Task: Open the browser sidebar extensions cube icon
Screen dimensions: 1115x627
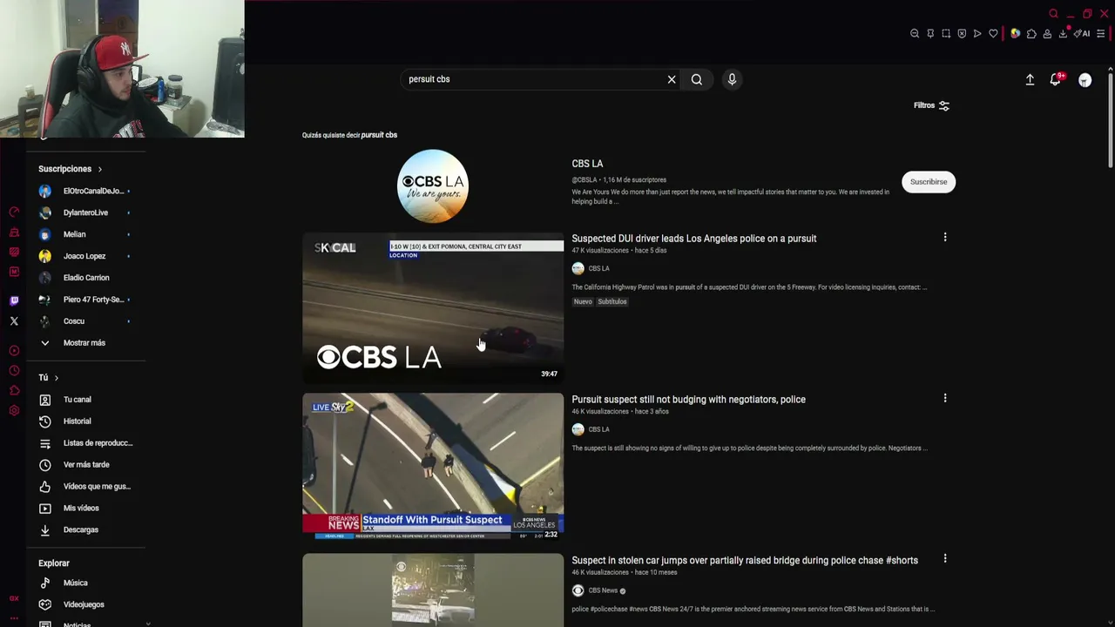Action: (x=14, y=391)
